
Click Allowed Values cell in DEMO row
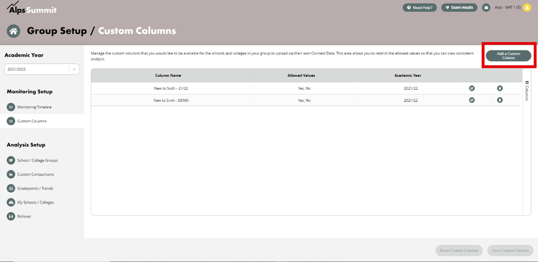(304, 100)
